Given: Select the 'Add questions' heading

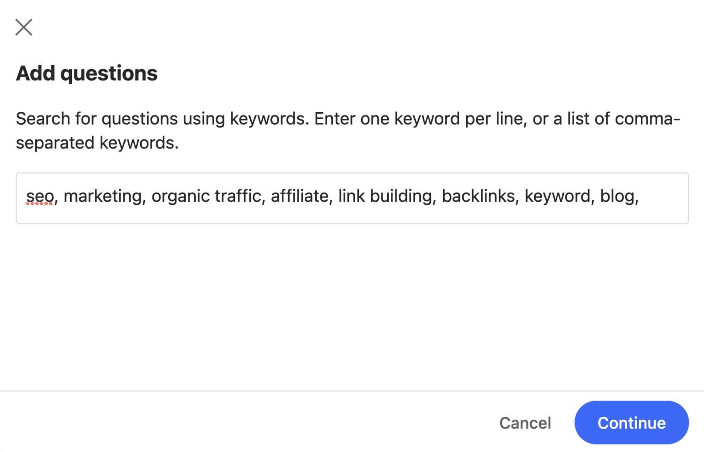Looking at the screenshot, I should click(x=87, y=72).
